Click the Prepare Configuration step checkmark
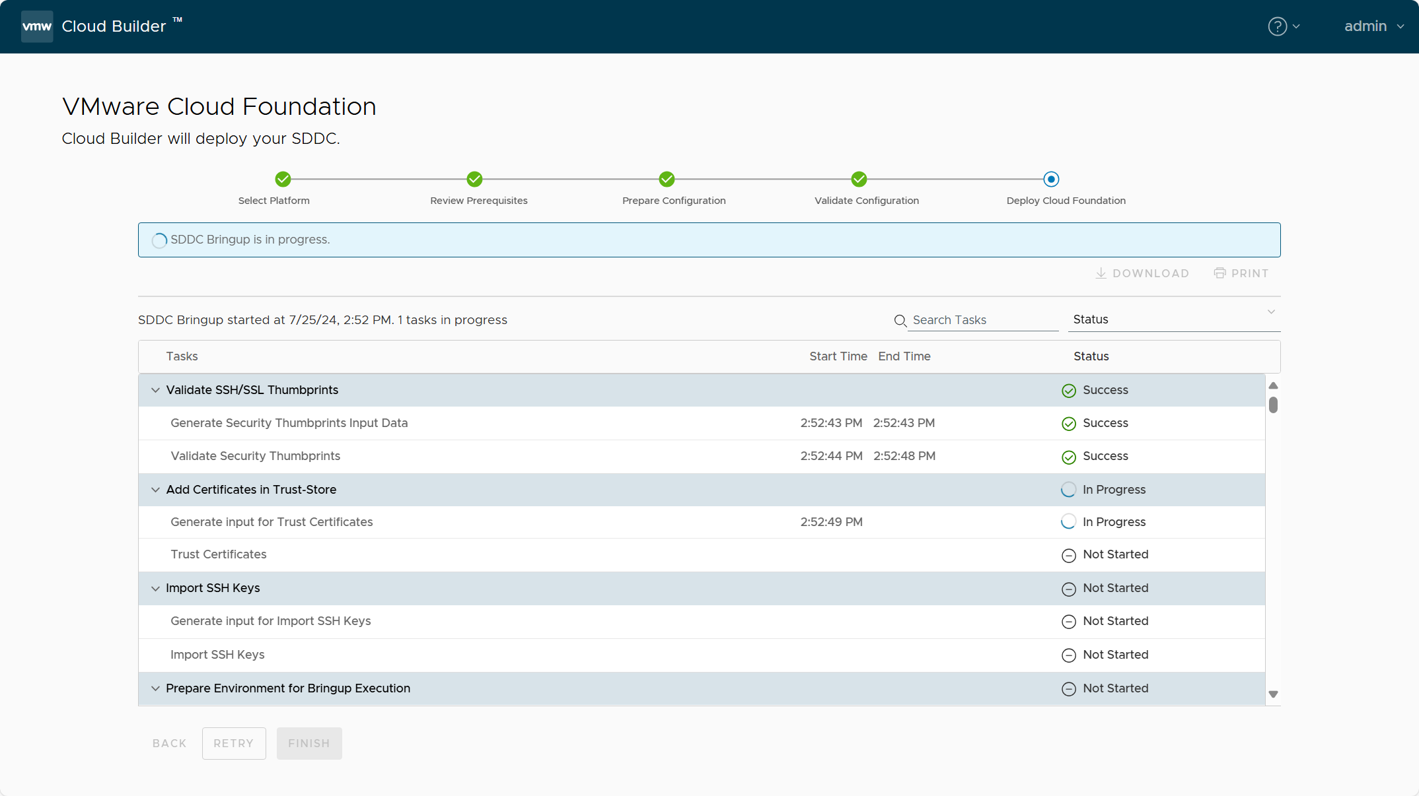The width and height of the screenshot is (1419, 796). 667,179
